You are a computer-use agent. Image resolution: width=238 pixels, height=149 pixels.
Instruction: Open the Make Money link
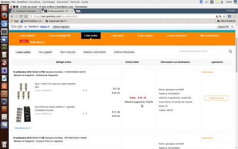point(37,42)
